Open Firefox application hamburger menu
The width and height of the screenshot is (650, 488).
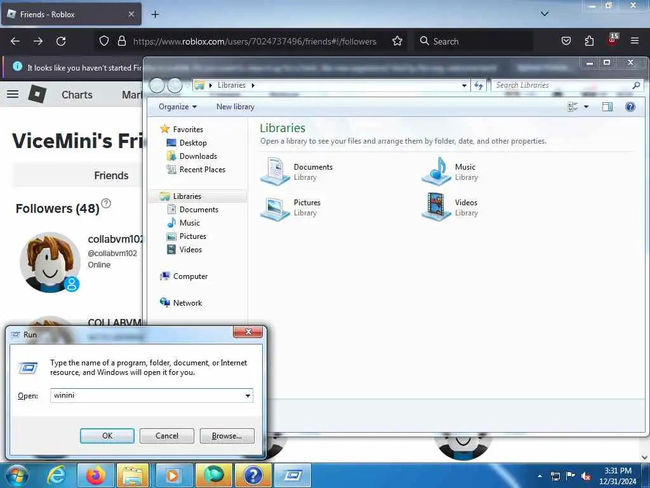coord(635,41)
